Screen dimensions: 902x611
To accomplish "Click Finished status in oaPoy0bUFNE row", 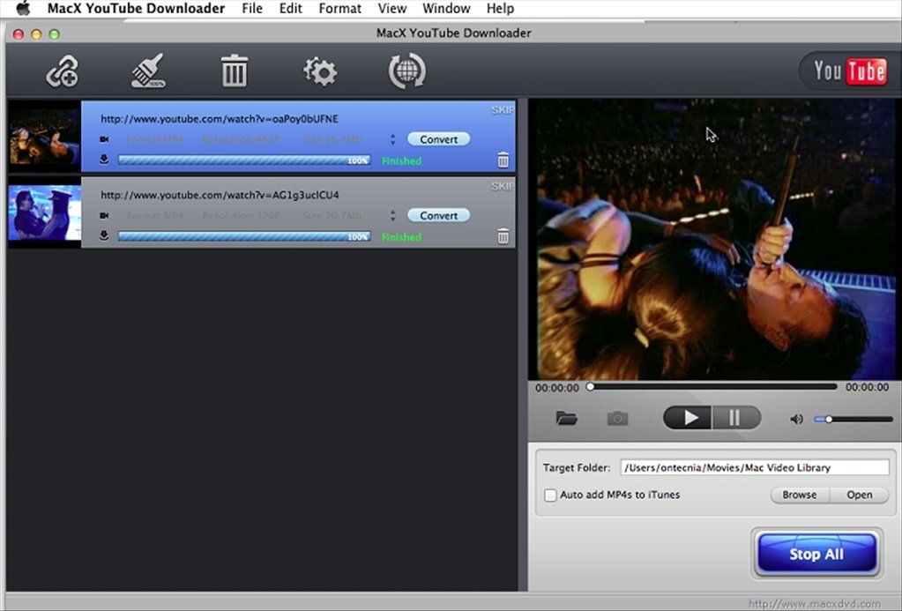I will 401,161.
